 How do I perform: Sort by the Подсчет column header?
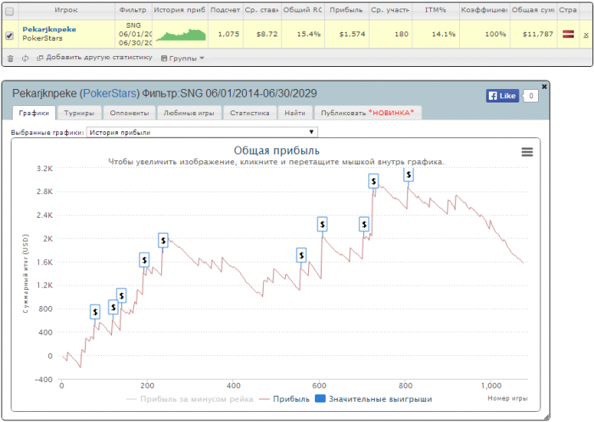(x=225, y=10)
